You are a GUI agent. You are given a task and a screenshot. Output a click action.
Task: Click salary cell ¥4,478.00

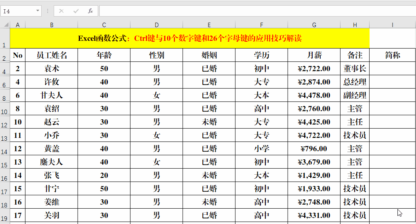click(314, 95)
